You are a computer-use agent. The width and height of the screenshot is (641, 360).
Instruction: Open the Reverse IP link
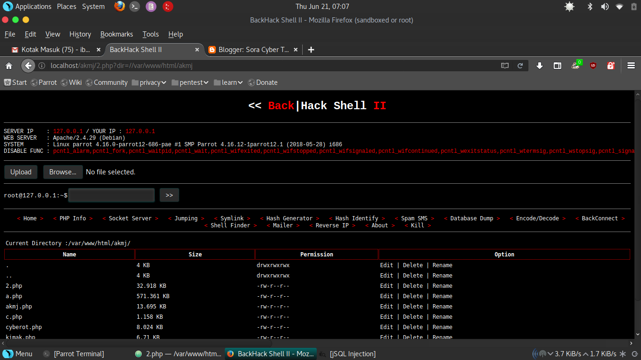[332, 225]
